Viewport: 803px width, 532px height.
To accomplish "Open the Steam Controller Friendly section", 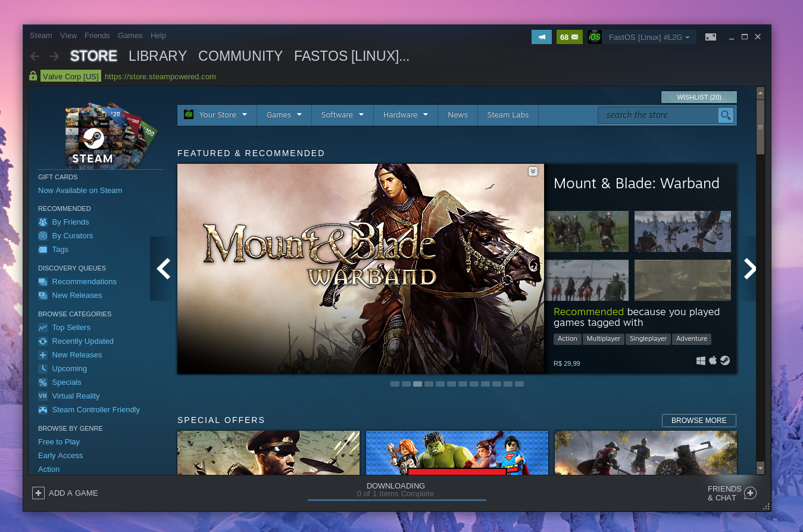I will click(95, 409).
